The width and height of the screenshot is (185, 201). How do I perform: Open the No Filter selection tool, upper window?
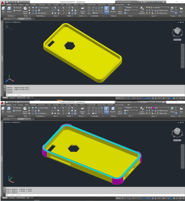(x=113, y=10)
